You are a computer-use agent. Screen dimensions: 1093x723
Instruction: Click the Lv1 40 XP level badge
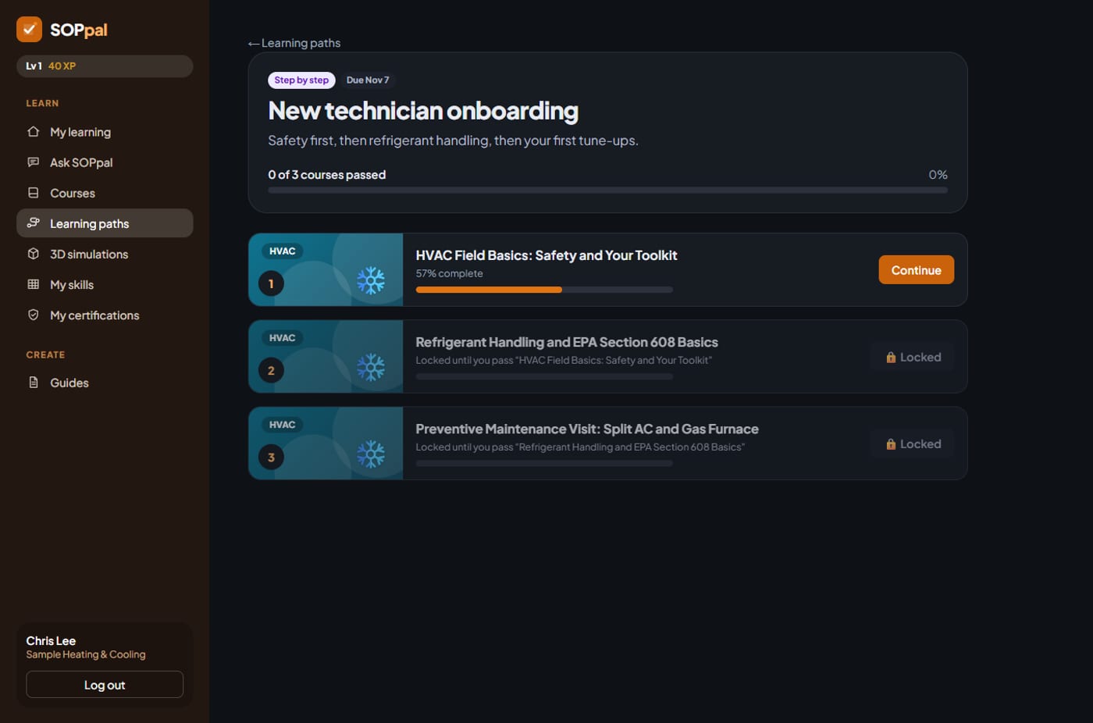tap(105, 66)
